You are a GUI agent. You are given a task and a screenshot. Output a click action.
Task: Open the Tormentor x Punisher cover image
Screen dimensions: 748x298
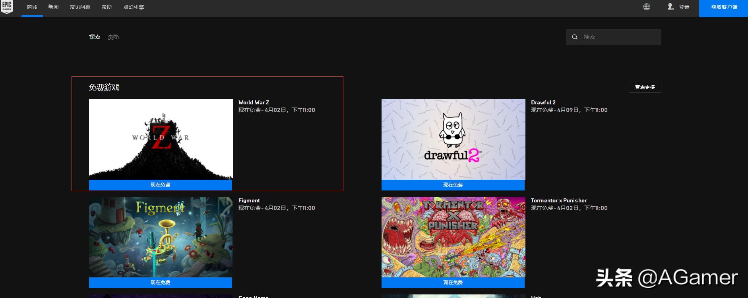click(x=453, y=237)
